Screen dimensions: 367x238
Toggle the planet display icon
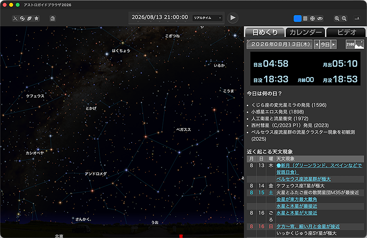29,18
